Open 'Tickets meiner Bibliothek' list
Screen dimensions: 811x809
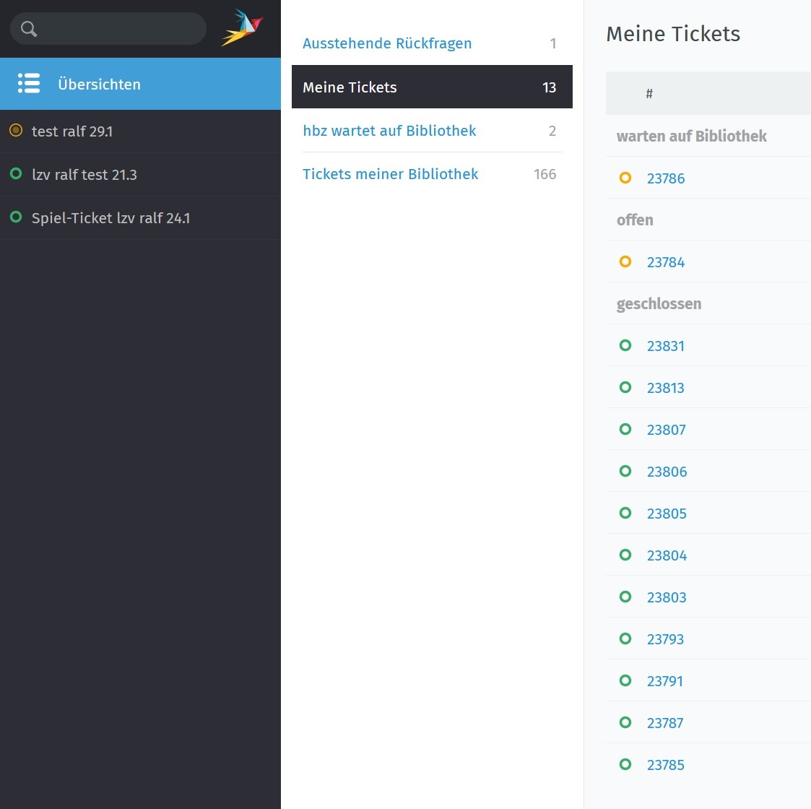(390, 174)
